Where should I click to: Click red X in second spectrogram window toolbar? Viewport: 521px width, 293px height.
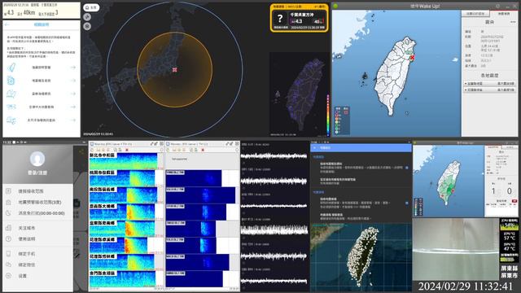(x=203, y=150)
